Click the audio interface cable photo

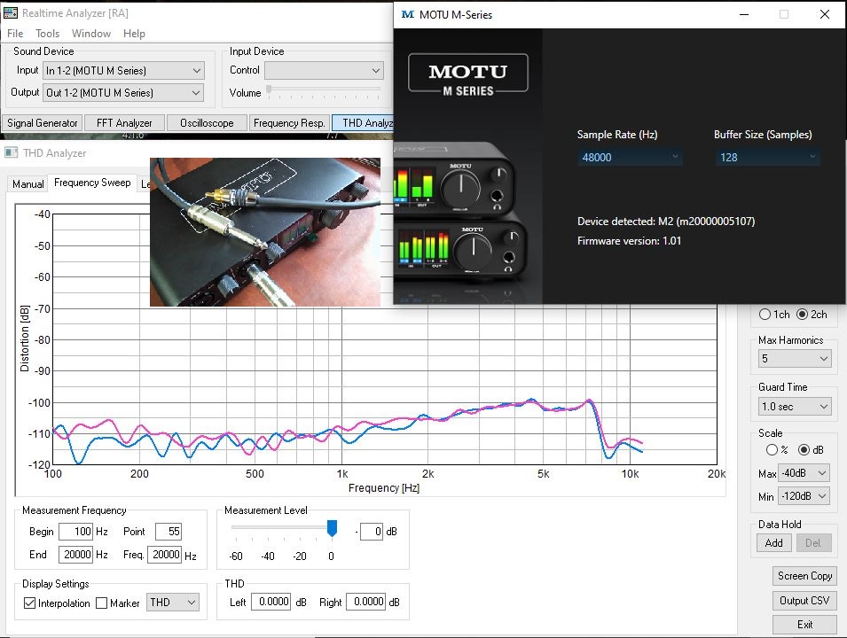(264, 232)
